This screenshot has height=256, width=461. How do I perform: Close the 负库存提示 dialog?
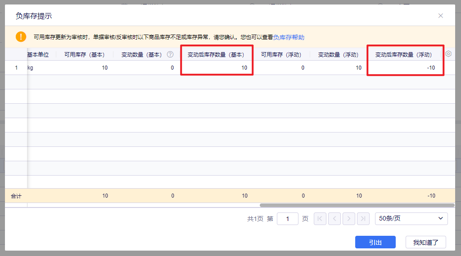[x=440, y=16]
